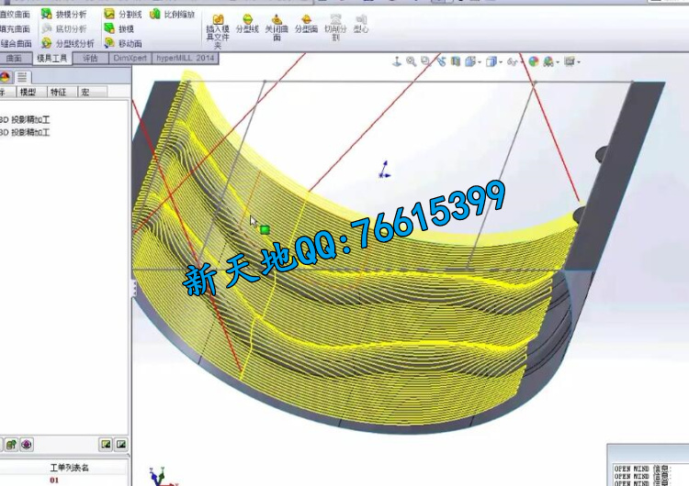Click the section view icon
Viewport: 689px width, 486px height.
455,61
